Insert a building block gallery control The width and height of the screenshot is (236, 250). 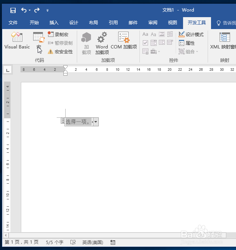(170, 34)
